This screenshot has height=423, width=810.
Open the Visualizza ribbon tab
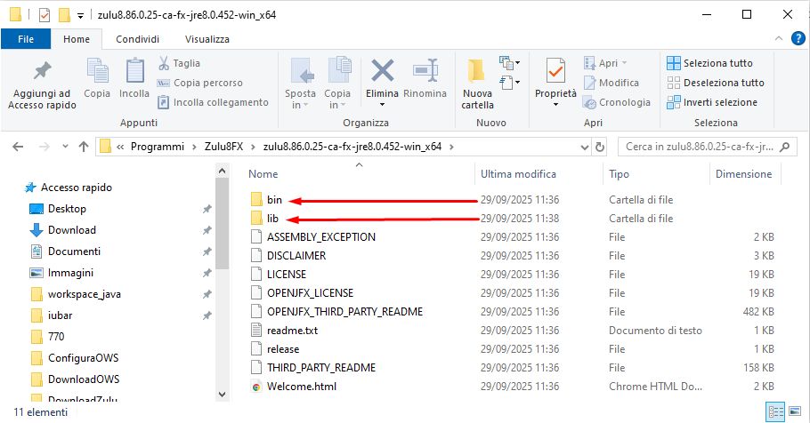coord(207,39)
